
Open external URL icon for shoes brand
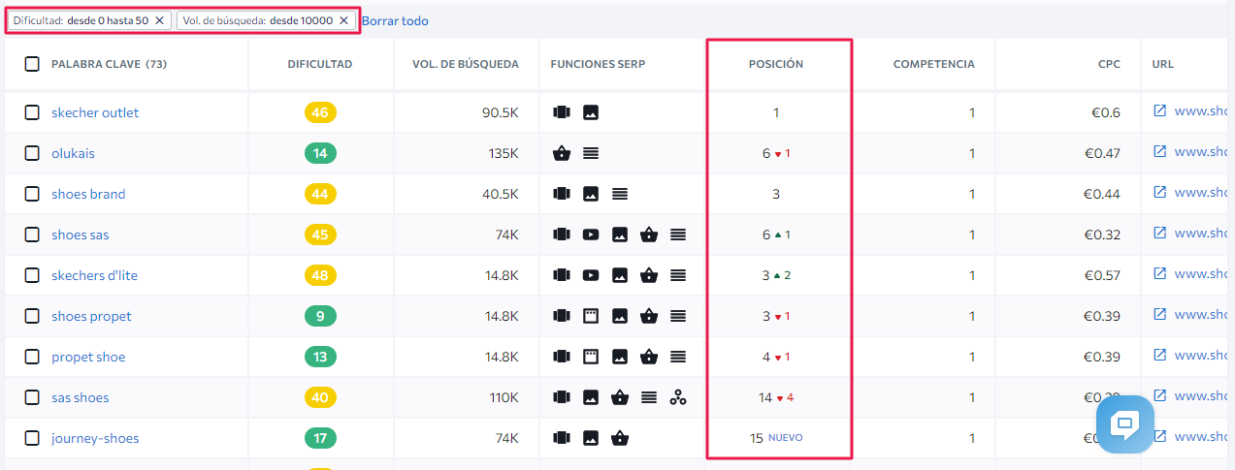pos(1159,193)
